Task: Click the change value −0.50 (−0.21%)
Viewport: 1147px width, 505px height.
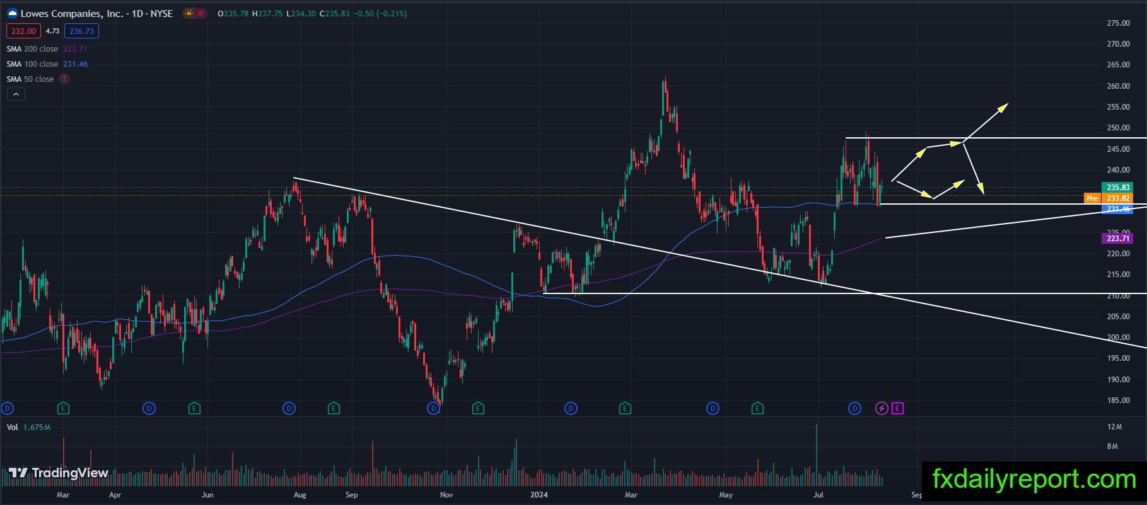Action: click(380, 13)
